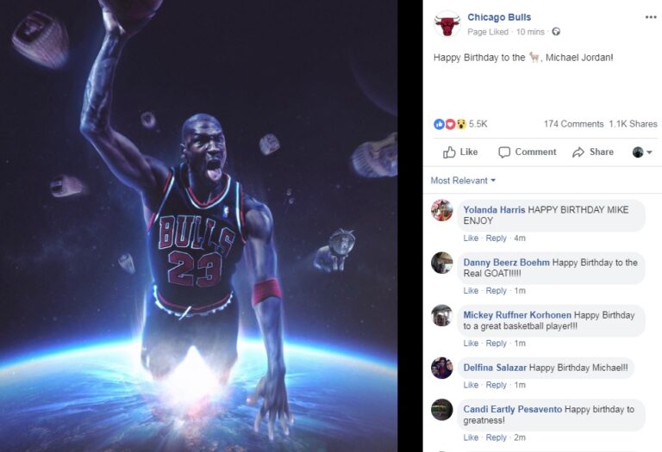
Task: Open the three-dot post options menu
Action: 651,17
